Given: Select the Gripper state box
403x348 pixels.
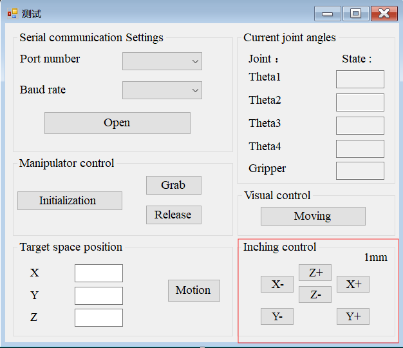Looking at the screenshot, I should pyautogui.click(x=360, y=171).
